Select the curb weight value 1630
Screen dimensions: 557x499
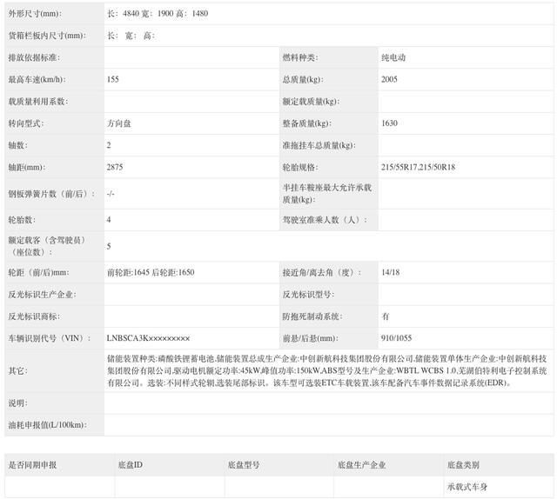pos(389,123)
